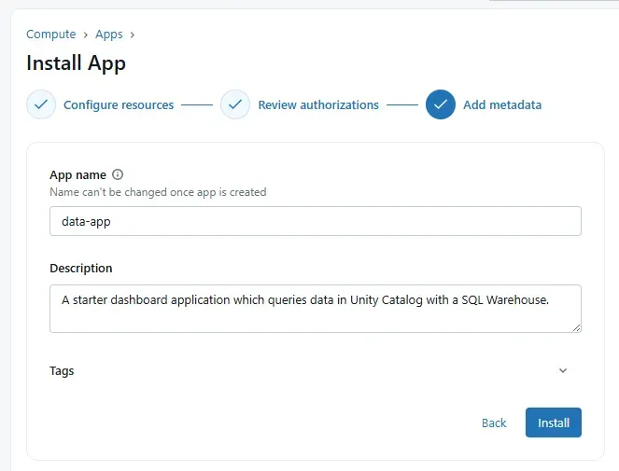
Task: Open the App name info tooltip icon
Action: pos(118,174)
